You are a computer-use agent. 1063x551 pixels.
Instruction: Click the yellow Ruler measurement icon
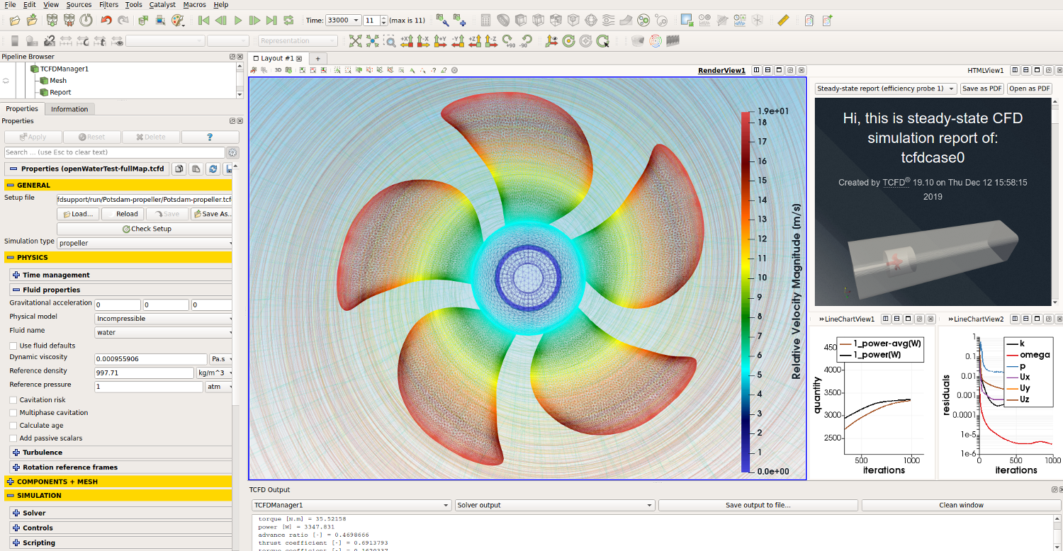click(x=782, y=21)
